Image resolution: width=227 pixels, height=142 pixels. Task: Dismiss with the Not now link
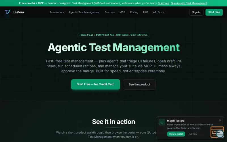[x=193, y=134]
